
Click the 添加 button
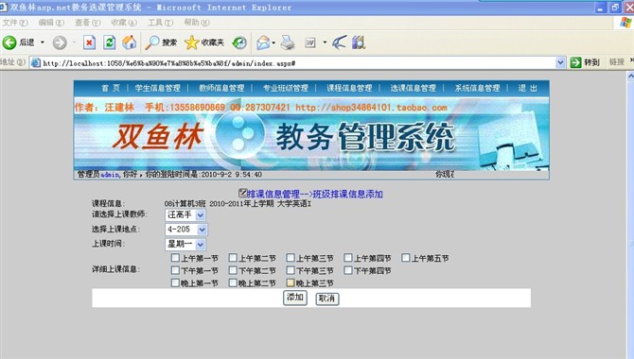(294, 298)
